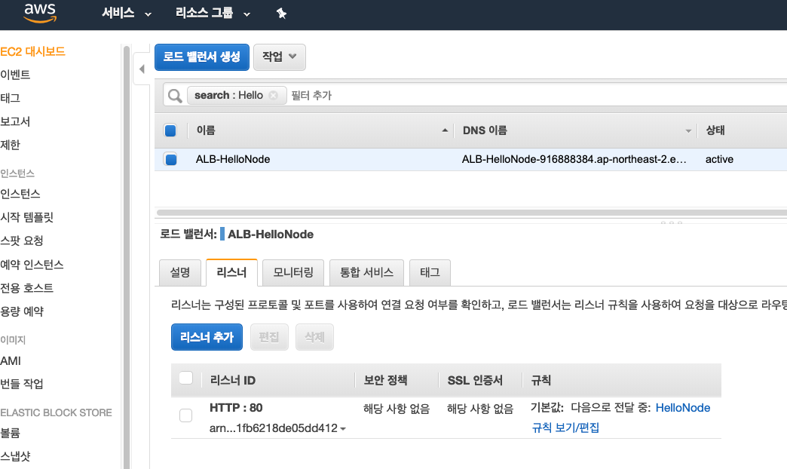The height and width of the screenshot is (469, 787).
Task: Deselect the ALB-HelloNode row checkbox
Action: (170, 159)
